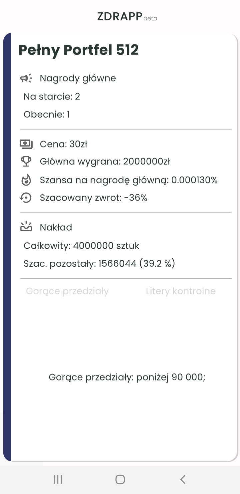The height and width of the screenshot is (494, 240).
Task: Click the banknote icon next to Cena
Action: point(26,144)
